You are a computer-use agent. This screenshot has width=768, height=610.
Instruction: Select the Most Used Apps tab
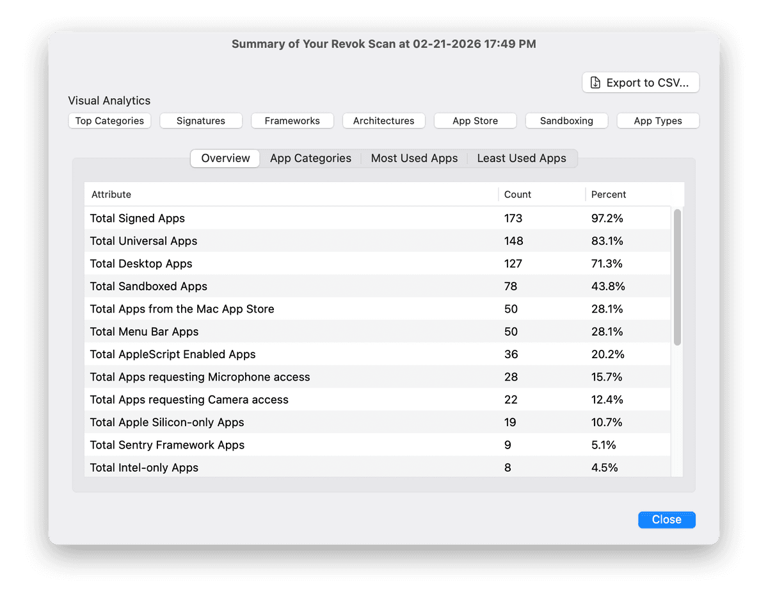414,158
